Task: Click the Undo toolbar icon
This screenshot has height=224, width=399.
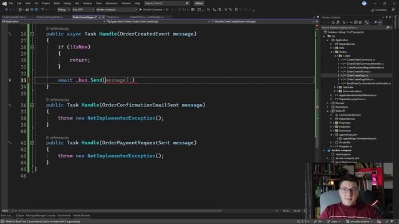Action: tap(43, 10)
